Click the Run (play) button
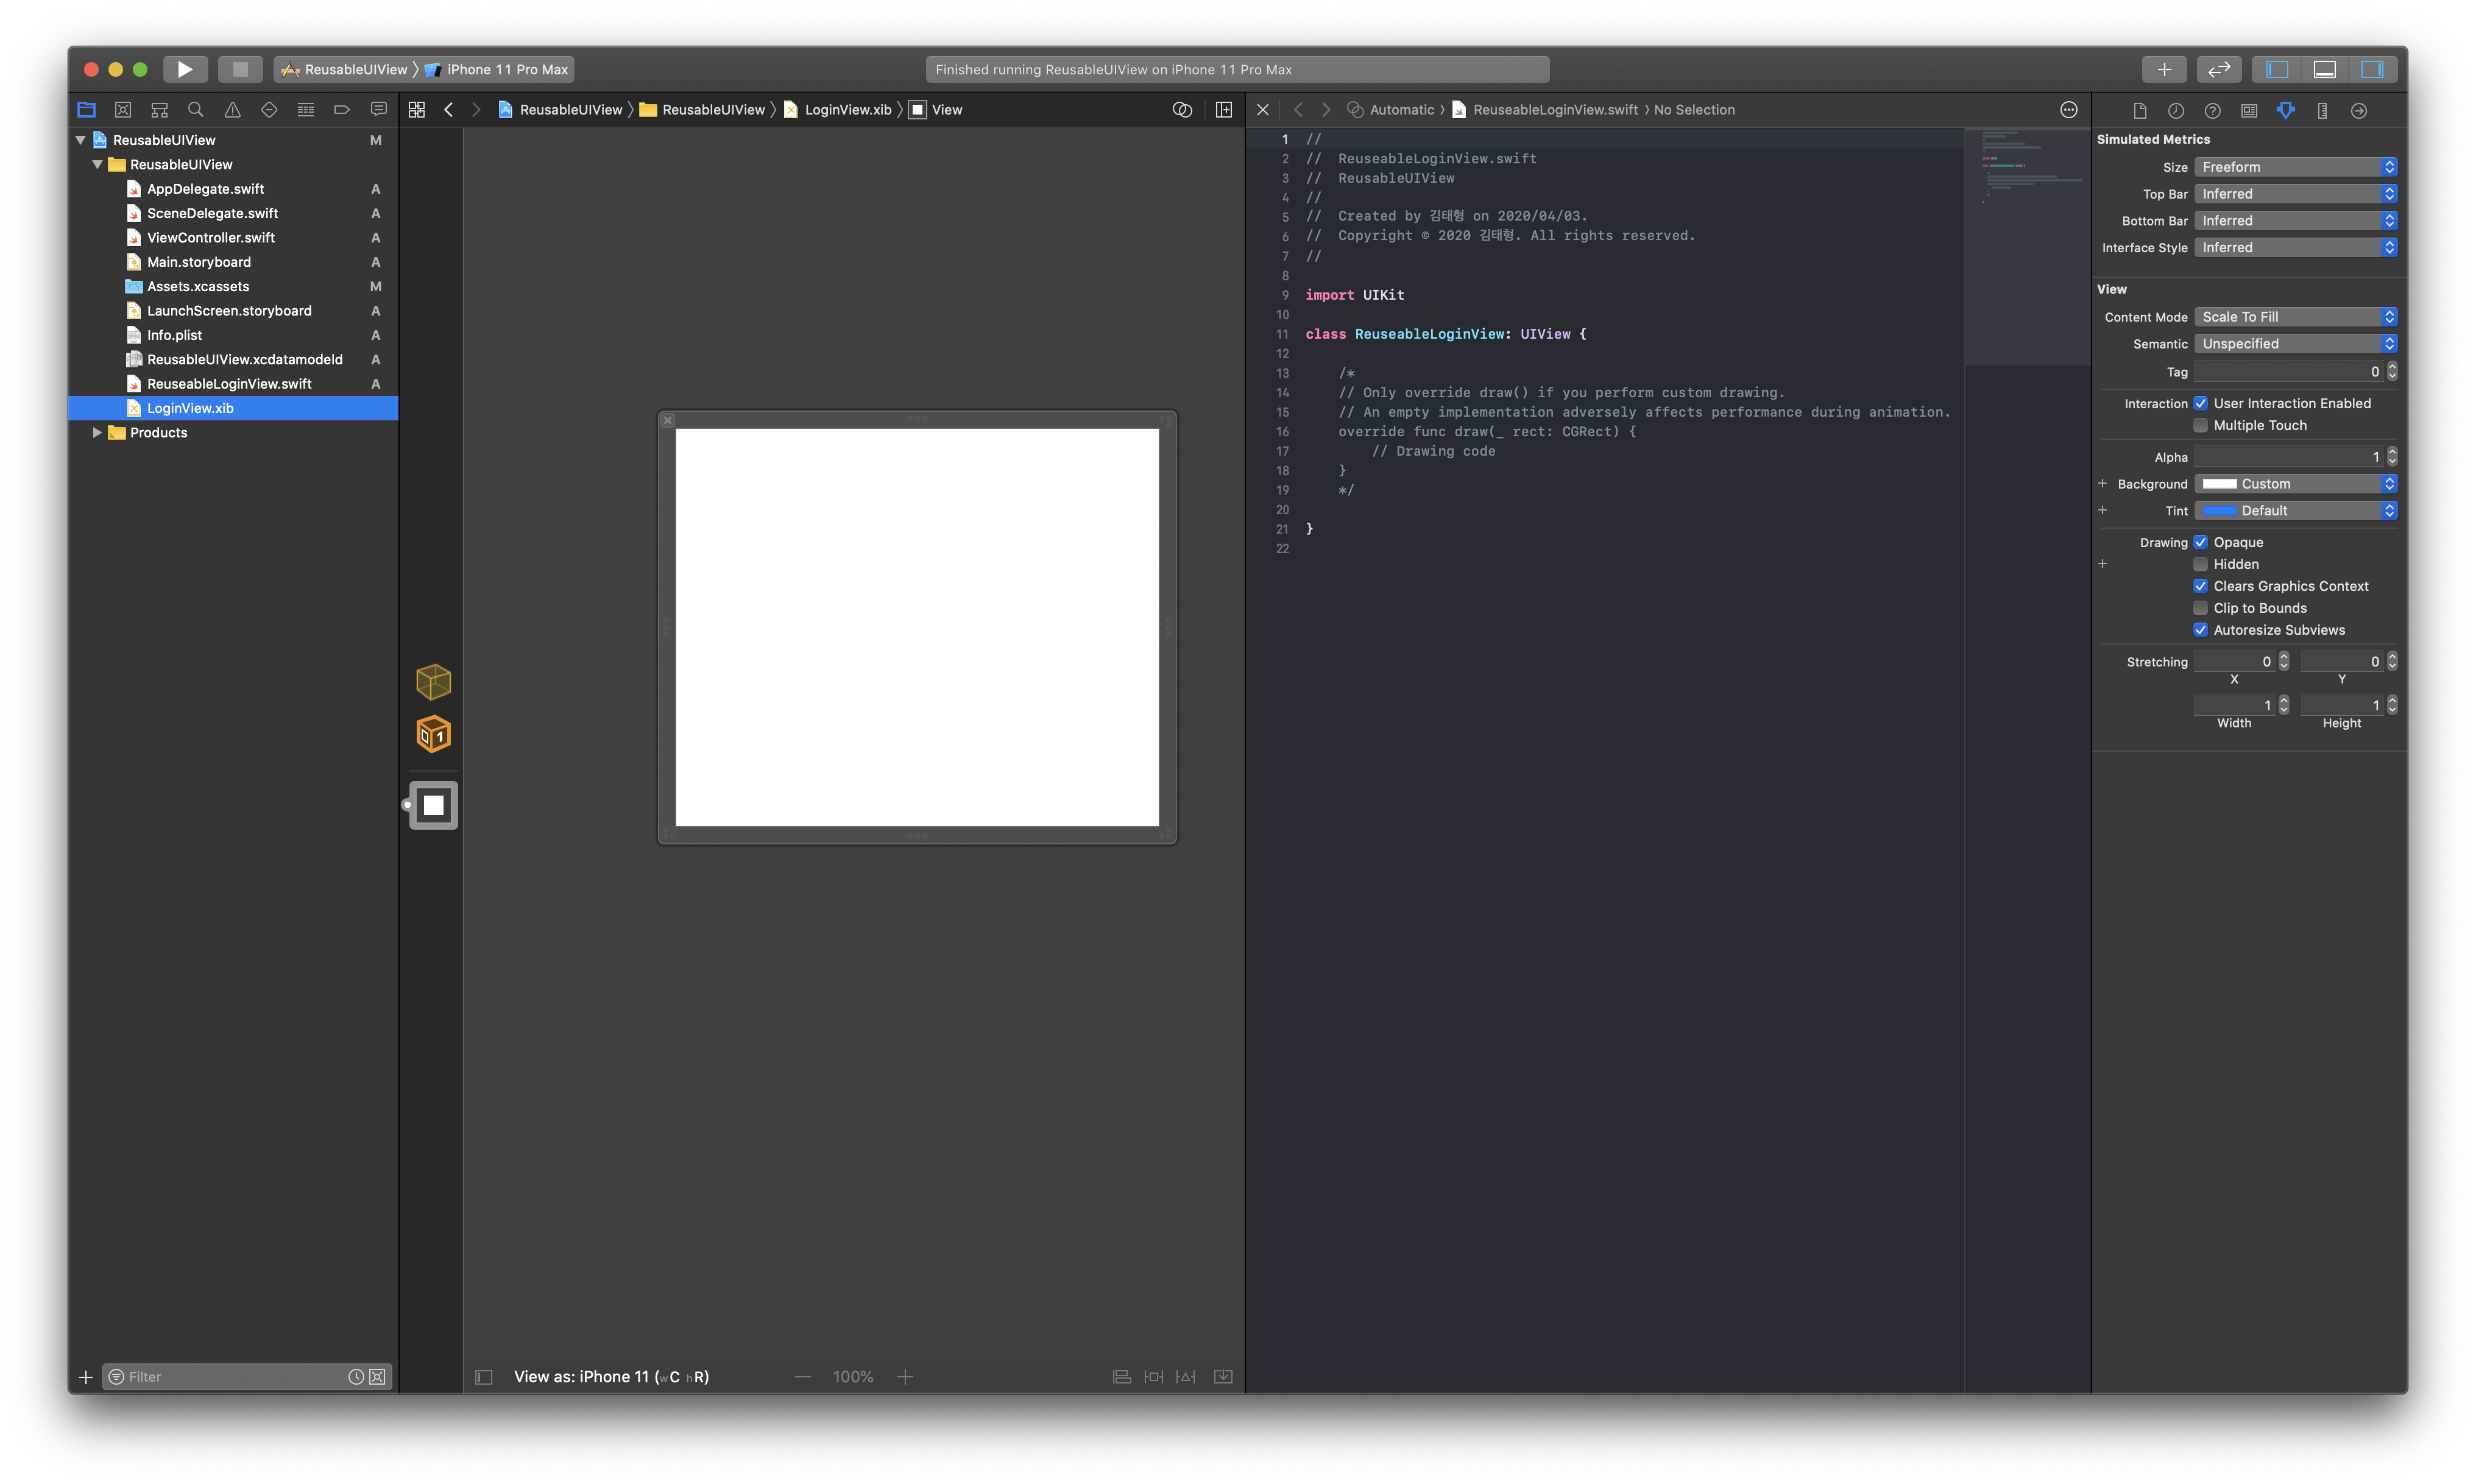2476x1484 pixels. 185,69
